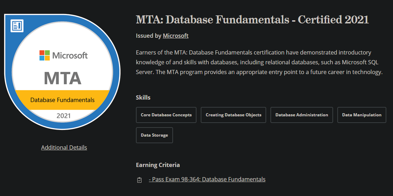Select the Creating Database Objects skill tag
Screen dimensions: 393x196
[233, 115]
